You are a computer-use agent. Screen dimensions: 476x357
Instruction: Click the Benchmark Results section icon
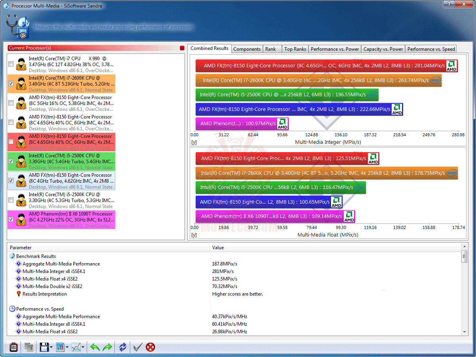(12, 256)
